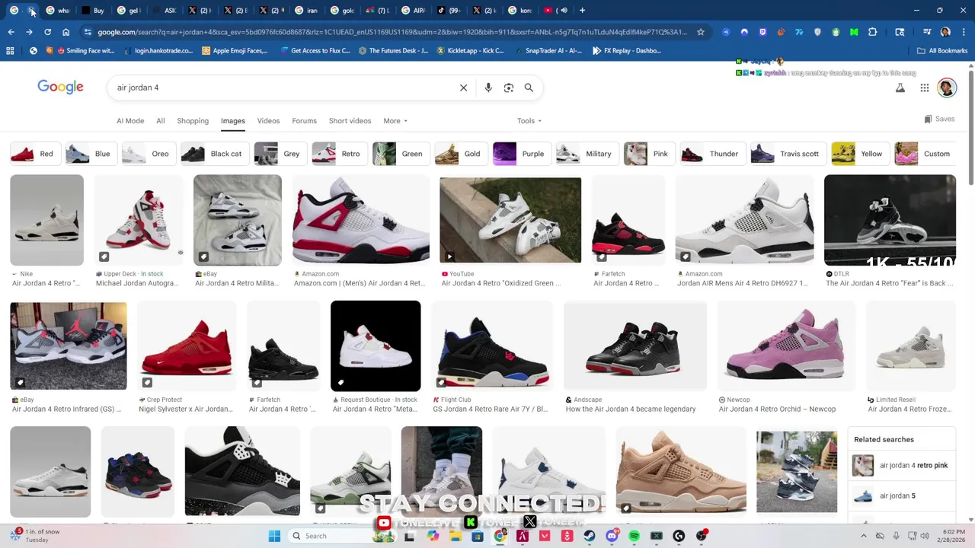Open the FX Replay Dashboard bookmark

[x=626, y=50]
